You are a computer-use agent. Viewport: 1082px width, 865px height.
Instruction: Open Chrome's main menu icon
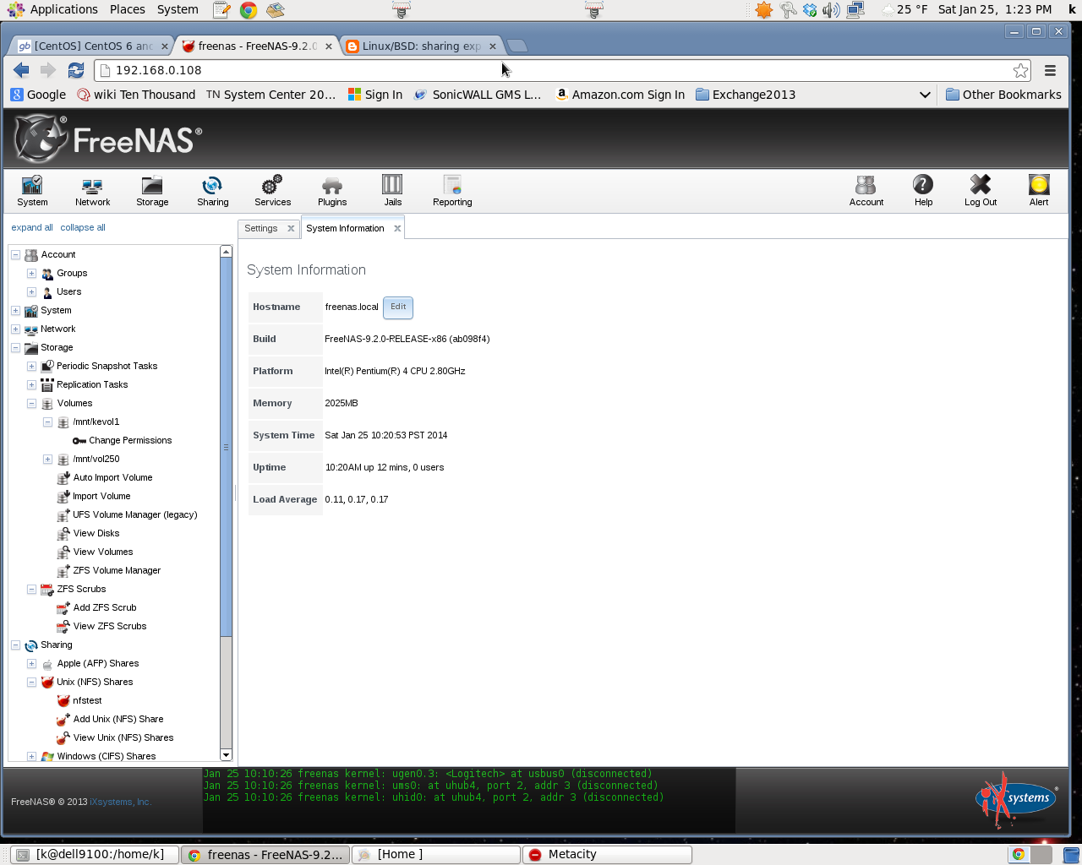[1050, 71]
